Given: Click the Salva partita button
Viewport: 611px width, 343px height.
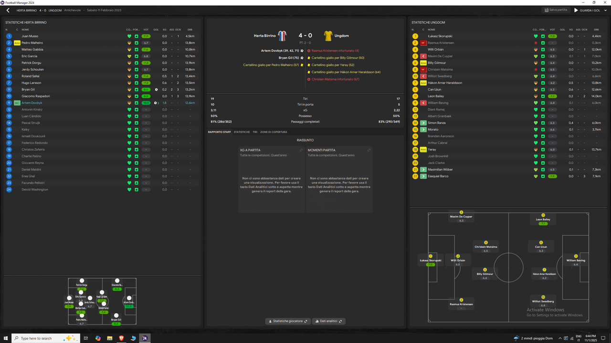Looking at the screenshot, I should 556,10.
